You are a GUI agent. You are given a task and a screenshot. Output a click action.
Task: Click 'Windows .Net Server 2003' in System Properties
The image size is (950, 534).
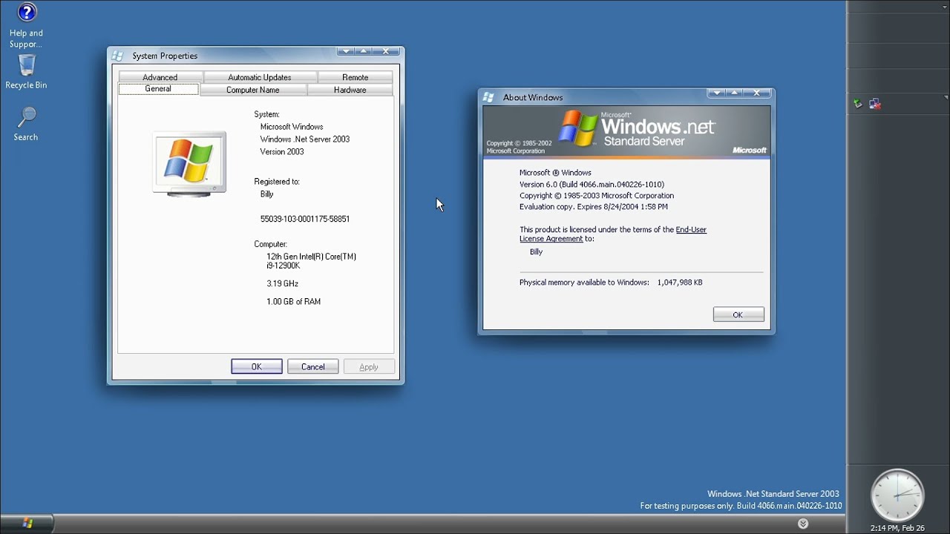pos(305,139)
